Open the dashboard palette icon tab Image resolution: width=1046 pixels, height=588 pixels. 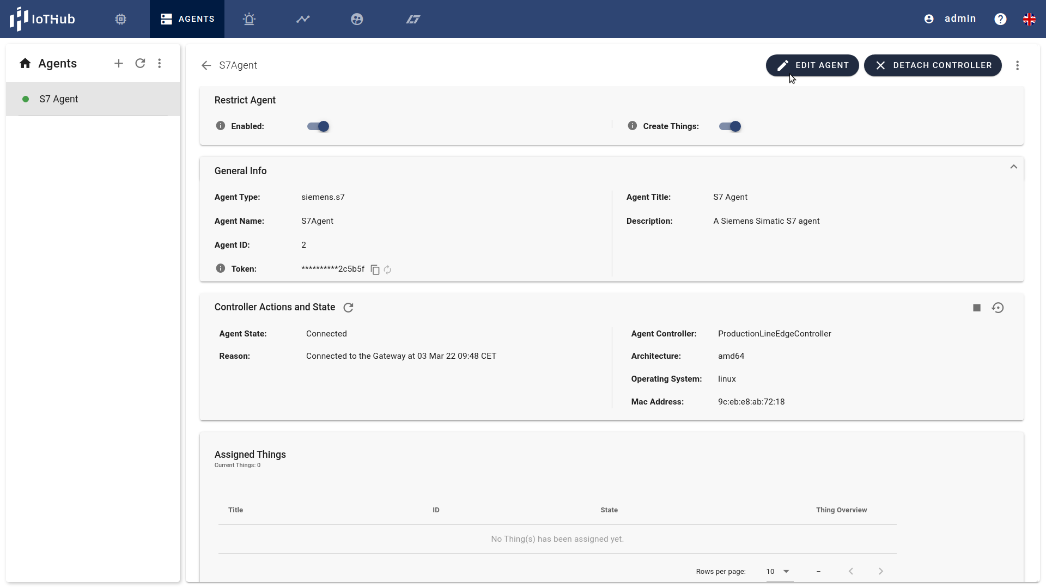coord(357,19)
